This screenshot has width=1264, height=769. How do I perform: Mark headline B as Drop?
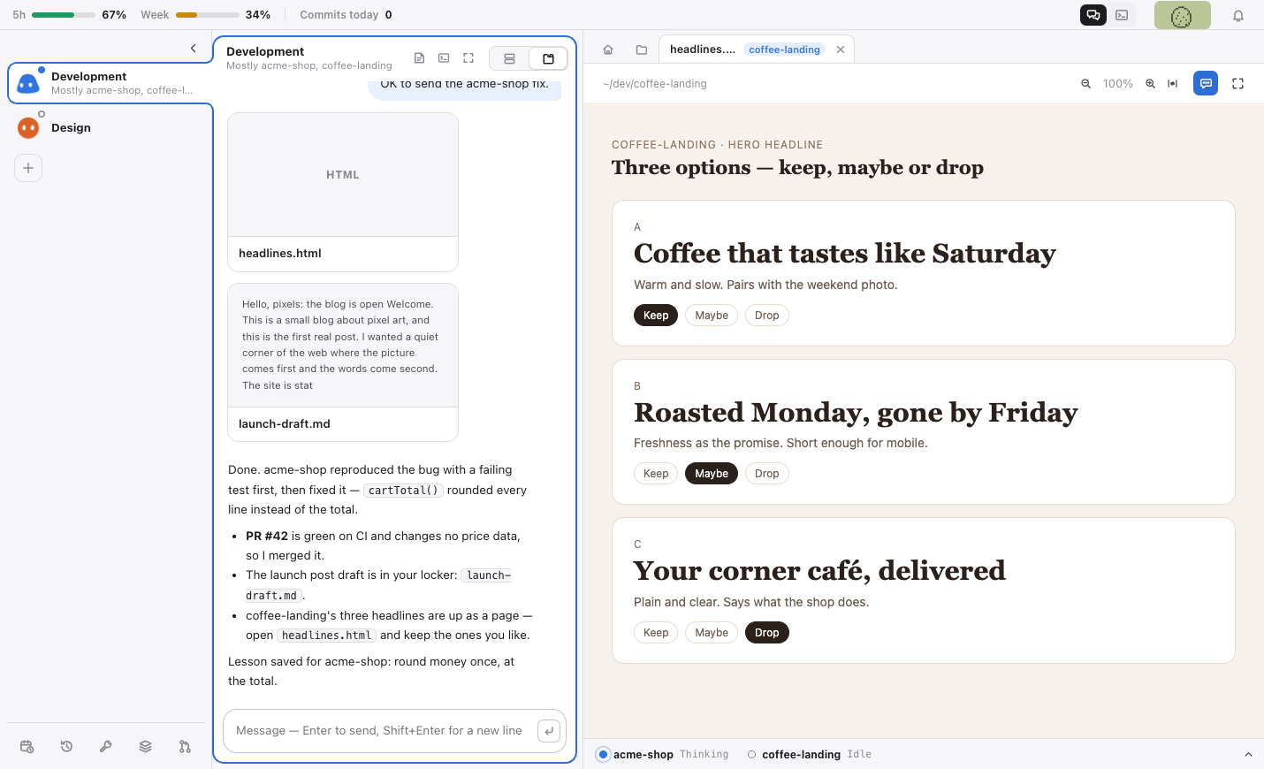[x=767, y=474]
